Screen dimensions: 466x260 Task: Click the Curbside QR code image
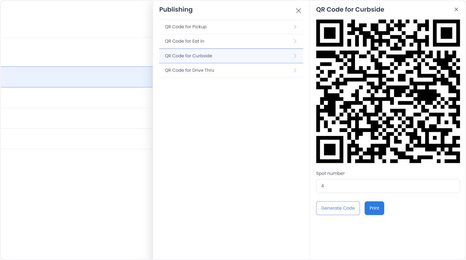tap(388, 91)
